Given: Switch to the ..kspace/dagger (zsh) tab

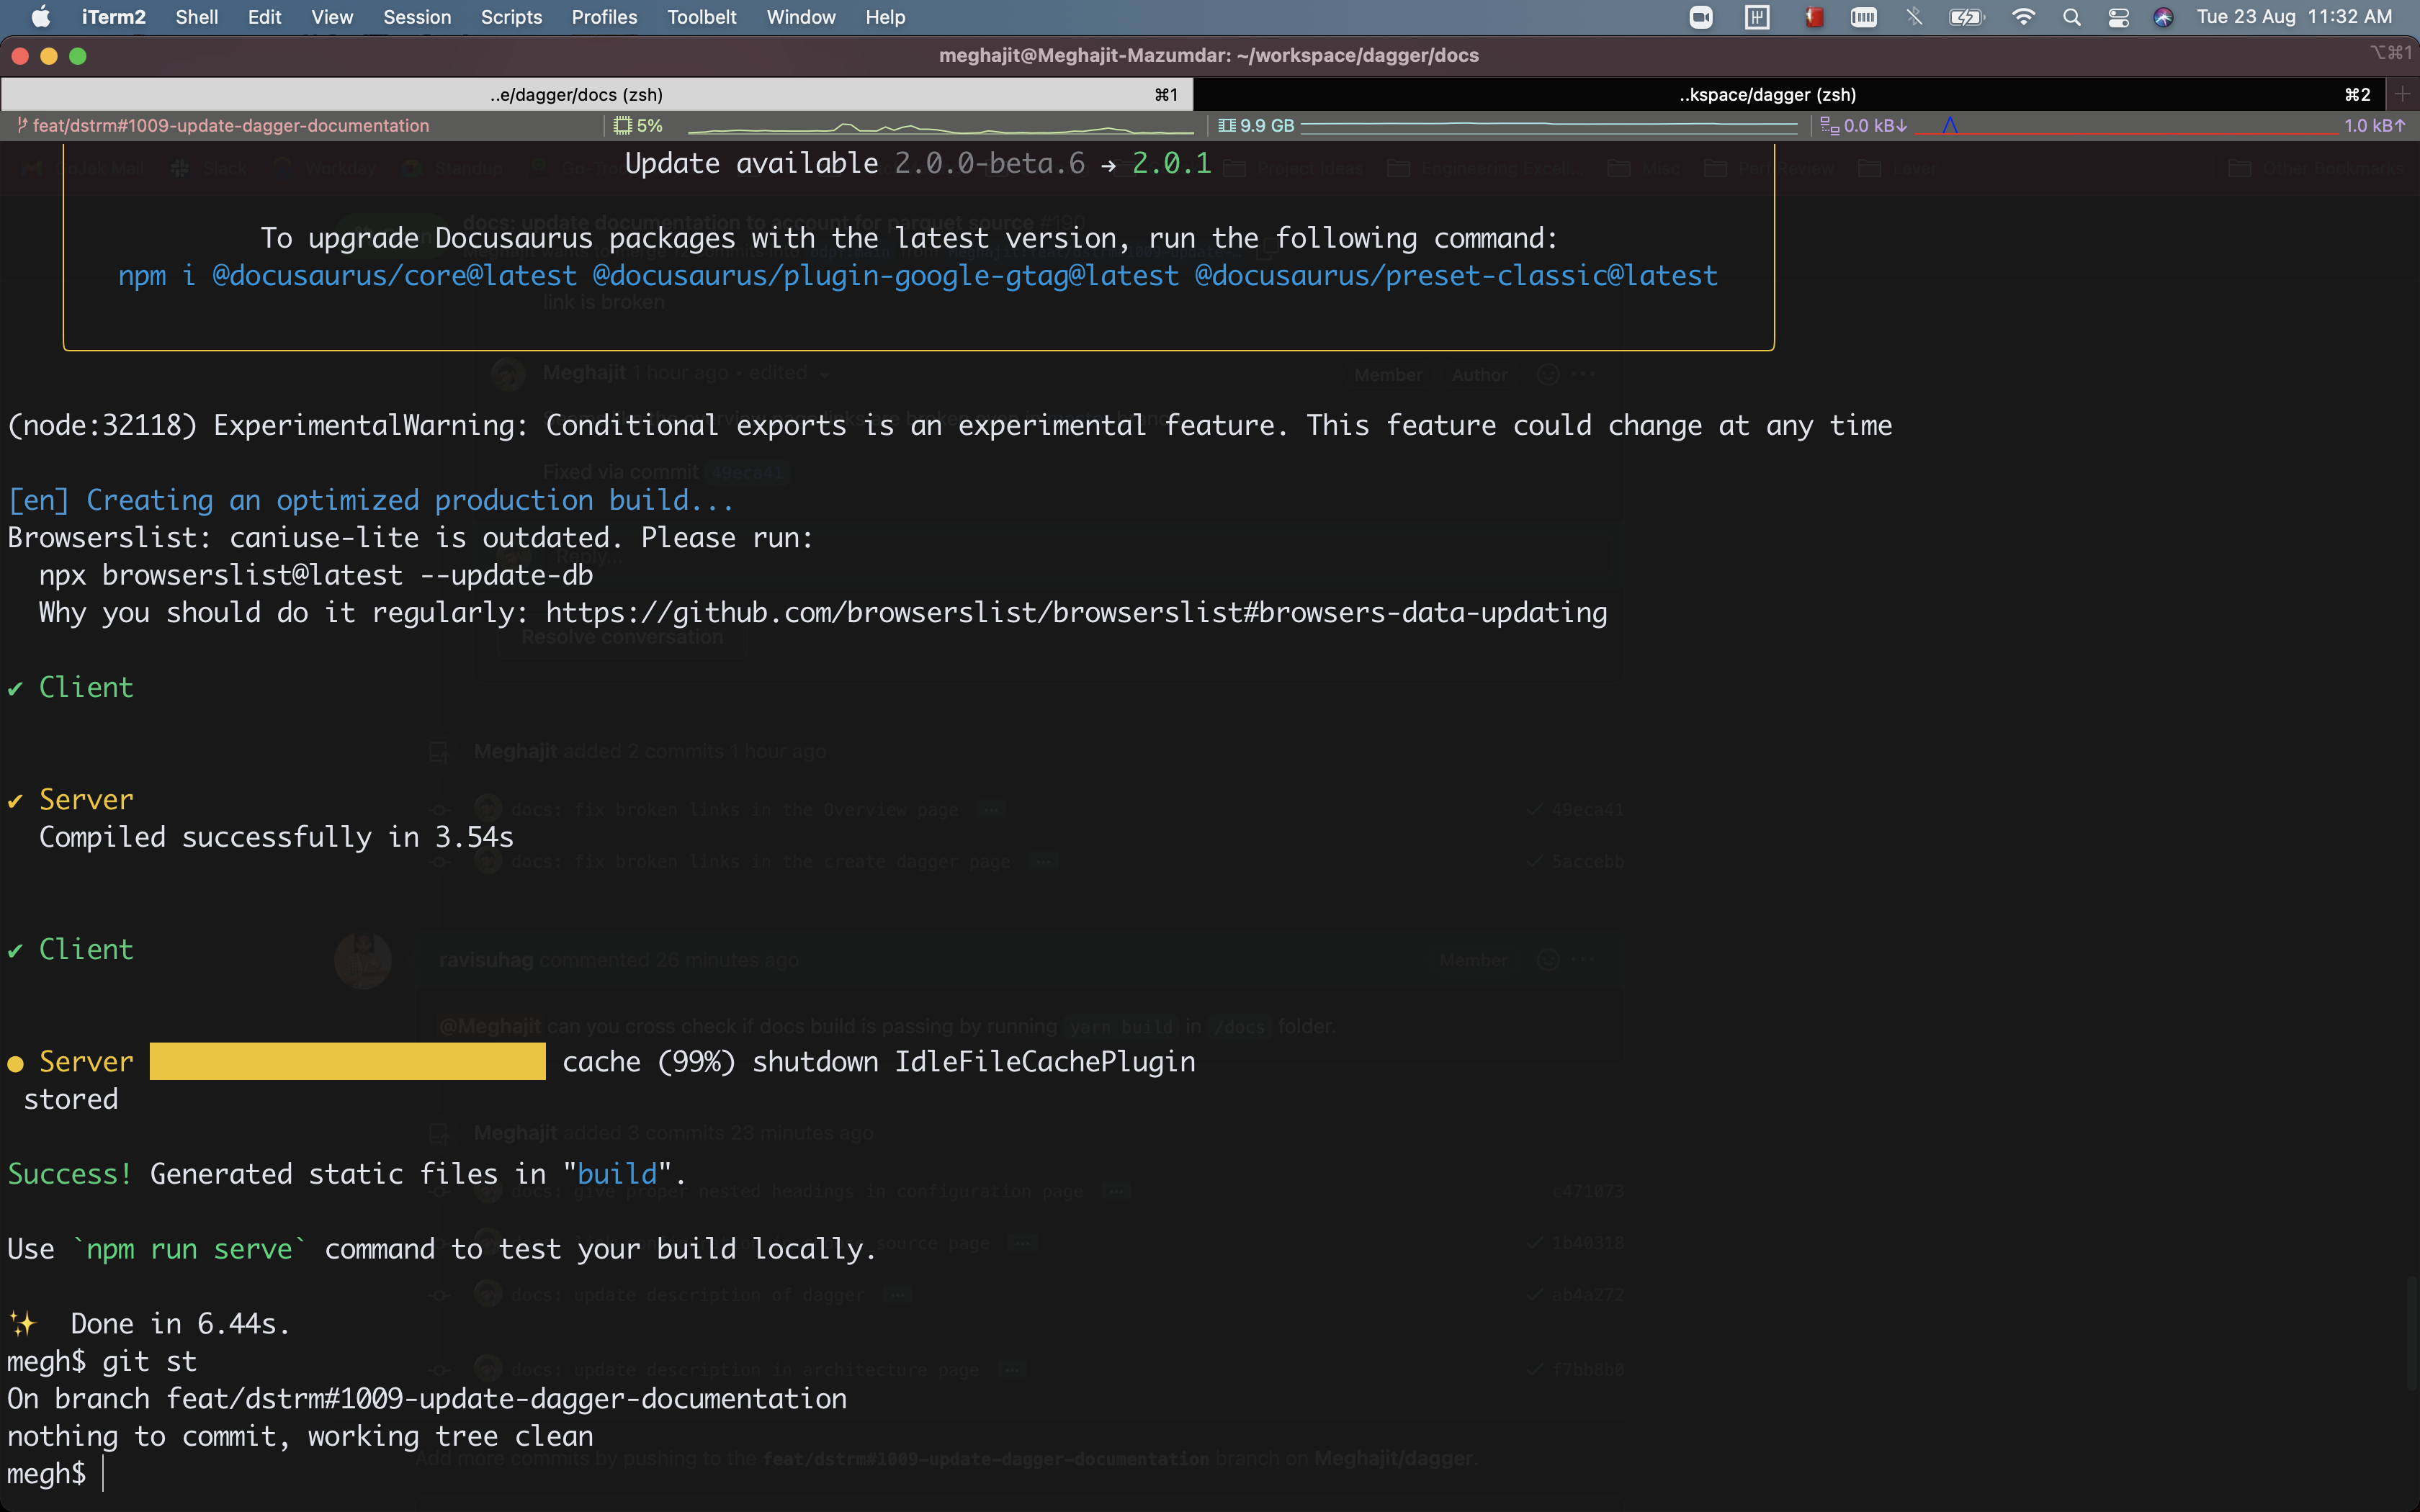Looking at the screenshot, I should [1767, 94].
